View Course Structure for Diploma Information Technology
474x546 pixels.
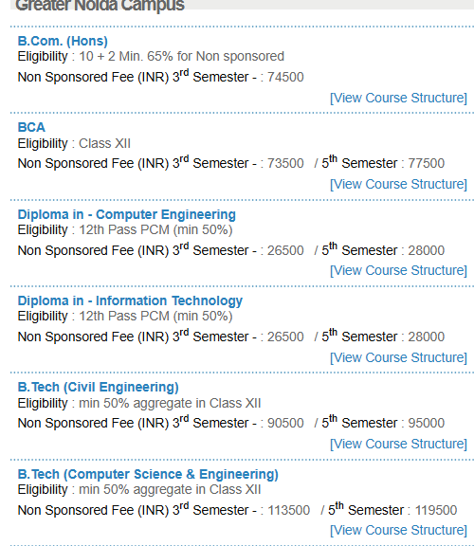(398, 357)
